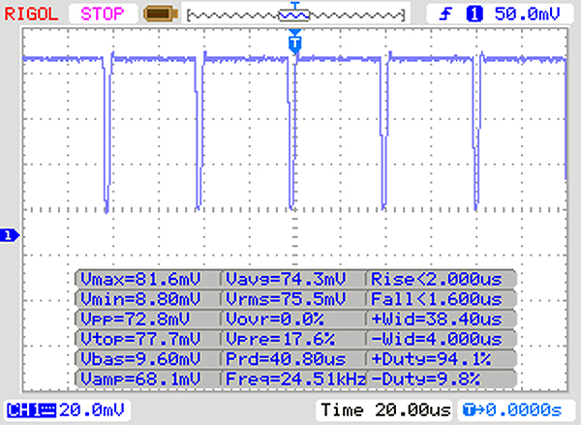Click the -Duty=9.8% measurement
This screenshot has height=425, width=581.
coord(426,379)
